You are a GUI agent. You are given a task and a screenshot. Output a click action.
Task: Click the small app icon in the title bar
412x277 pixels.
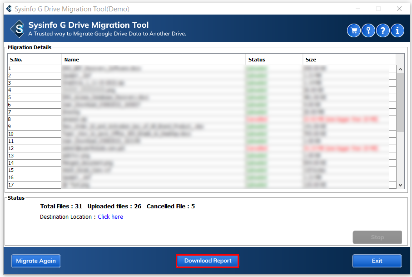[x=9, y=9]
